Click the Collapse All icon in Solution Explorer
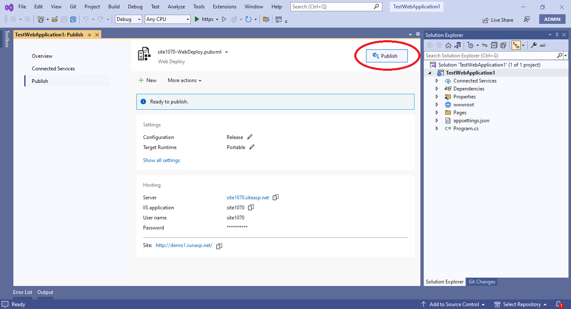This screenshot has height=309, width=571. point(494,45)
